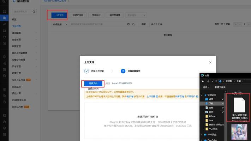Expand the 容错容灾管理 sidebar section
The height and width of the screenshot is (141, 251).
(24, 60)
